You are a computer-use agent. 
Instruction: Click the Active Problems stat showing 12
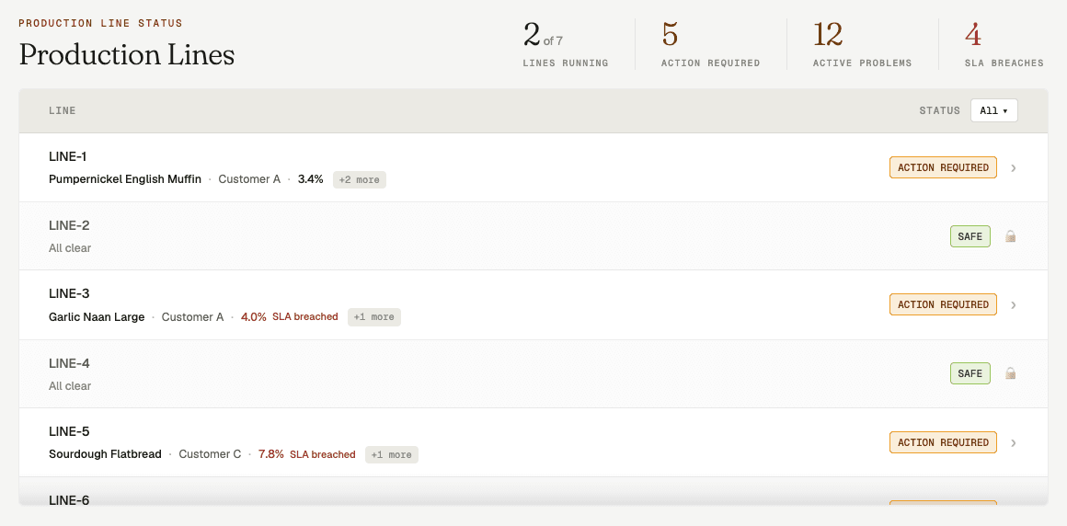862,44
